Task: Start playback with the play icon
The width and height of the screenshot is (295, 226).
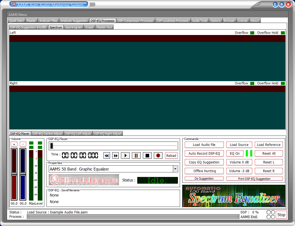Action: coord(125,155)
